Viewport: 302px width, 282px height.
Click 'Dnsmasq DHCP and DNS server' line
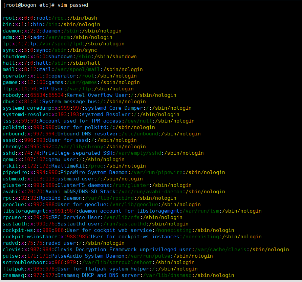click(x=118, y=276)
